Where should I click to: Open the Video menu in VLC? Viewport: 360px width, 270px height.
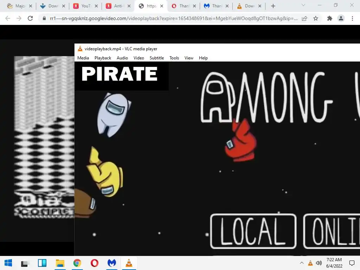click(x=139, y=58)
